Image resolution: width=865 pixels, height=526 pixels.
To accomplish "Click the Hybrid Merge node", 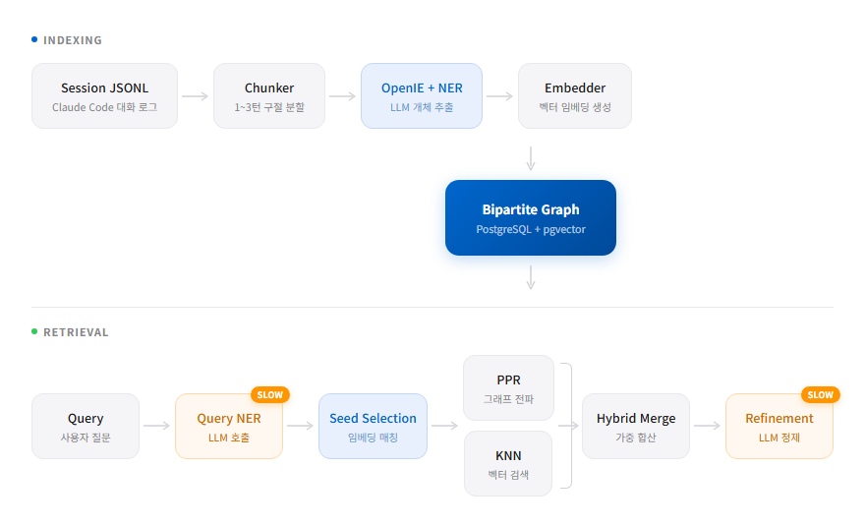I will click(636, 426).
